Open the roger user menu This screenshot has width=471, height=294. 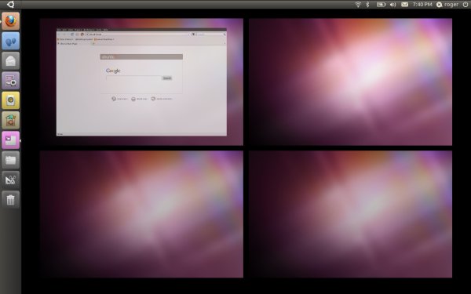pos(447,4)
